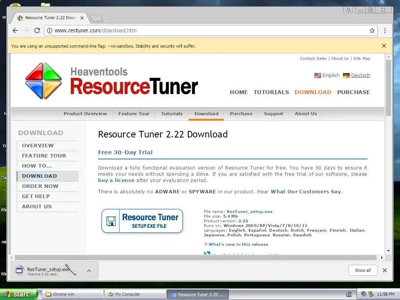Viewport: 400px width, 300px height.
Task: Click the Chrome user profile icon
Action: [348, 10]
